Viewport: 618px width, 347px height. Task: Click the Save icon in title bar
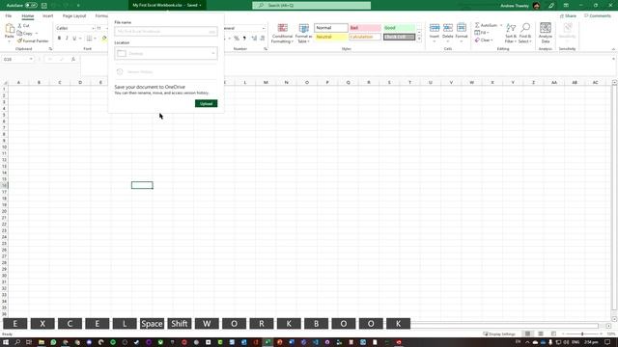pos(44,6)
